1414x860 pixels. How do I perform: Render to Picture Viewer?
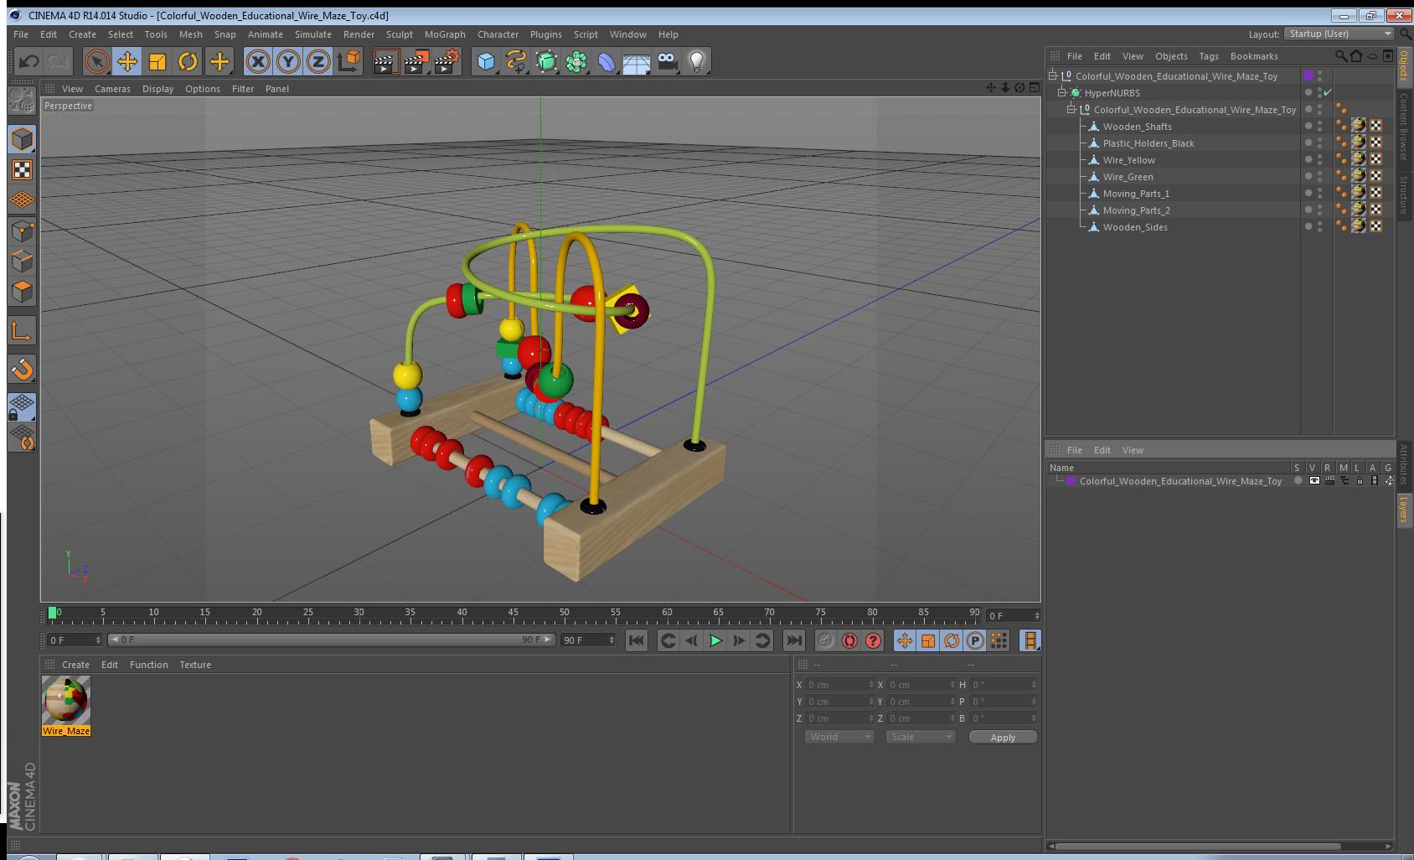point(415,61)
